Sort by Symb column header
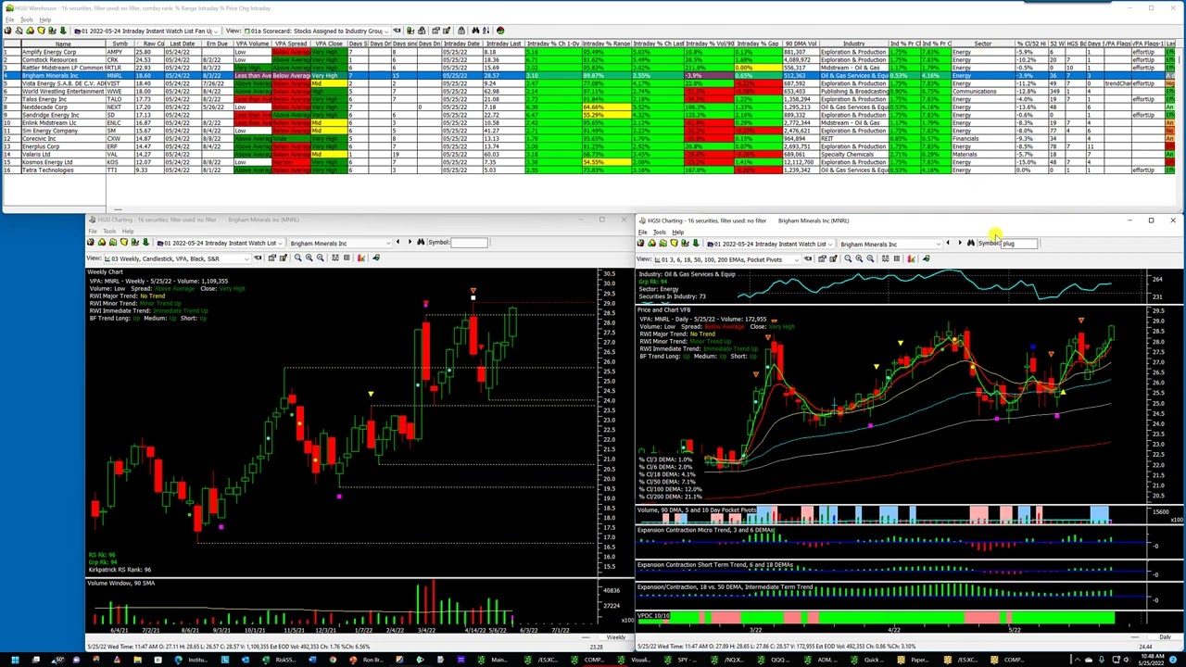1186x667 pixels. pyautogui.click(x=120, y=44)
